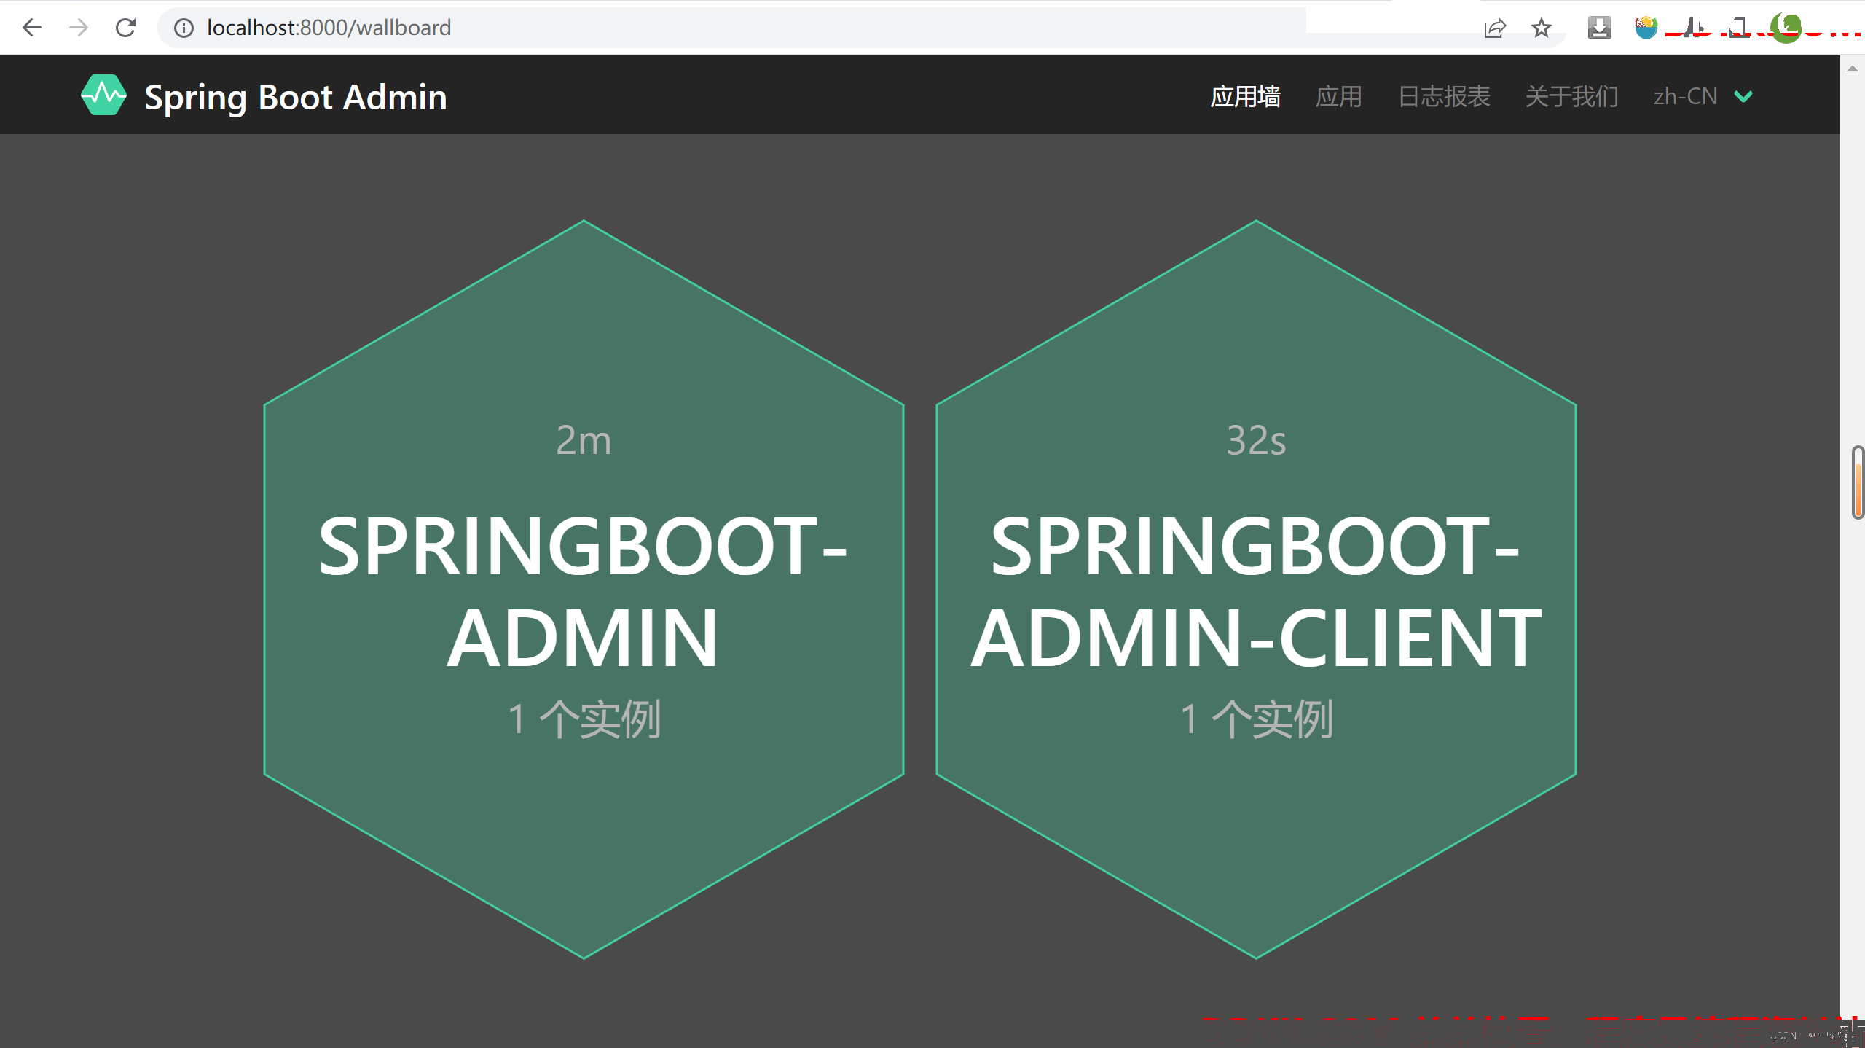View site information icon in address bar
The image size is (1865, 1048).
[x=184, y=28]
